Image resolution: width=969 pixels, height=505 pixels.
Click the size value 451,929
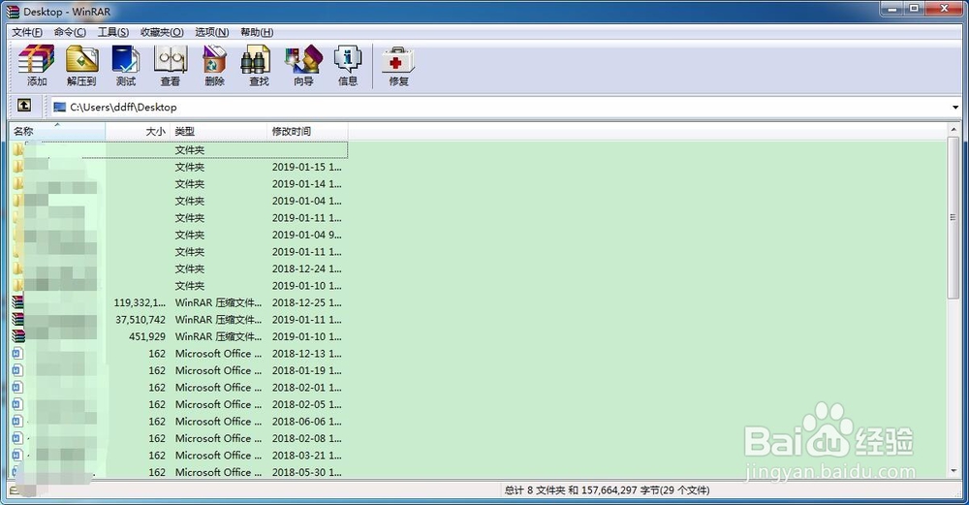147,336
